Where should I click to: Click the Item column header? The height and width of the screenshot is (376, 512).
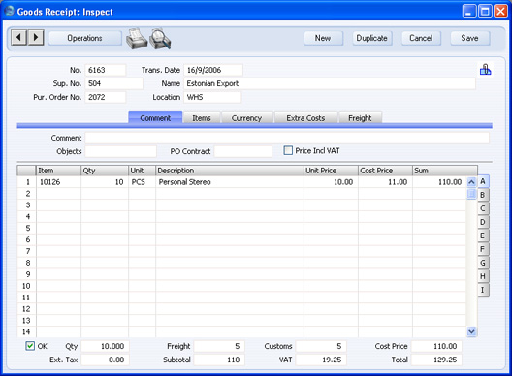(x=58, y=171)
